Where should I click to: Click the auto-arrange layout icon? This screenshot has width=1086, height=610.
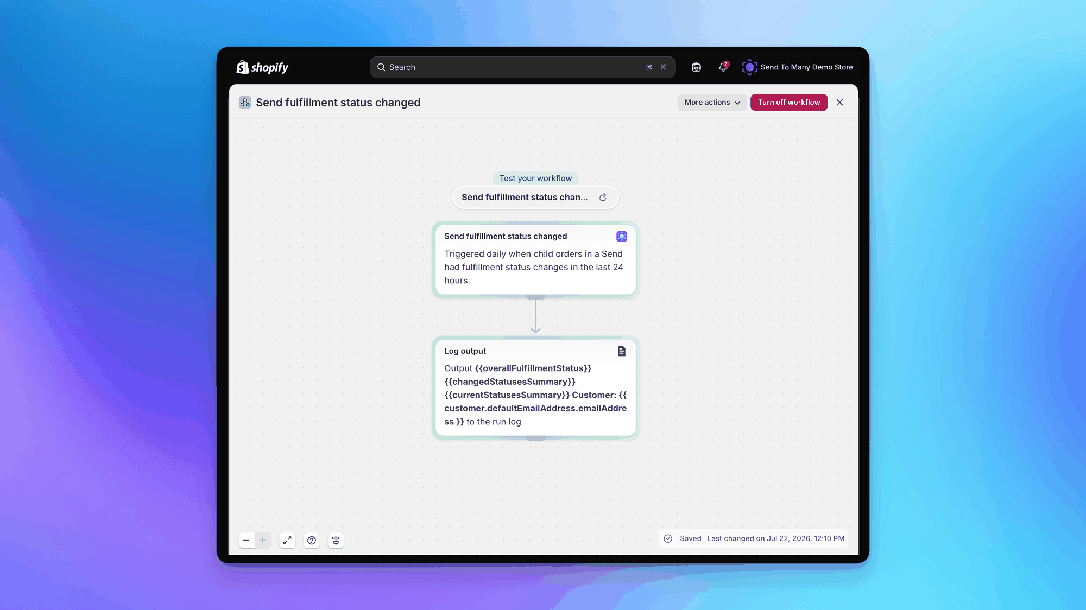[336, 541]
